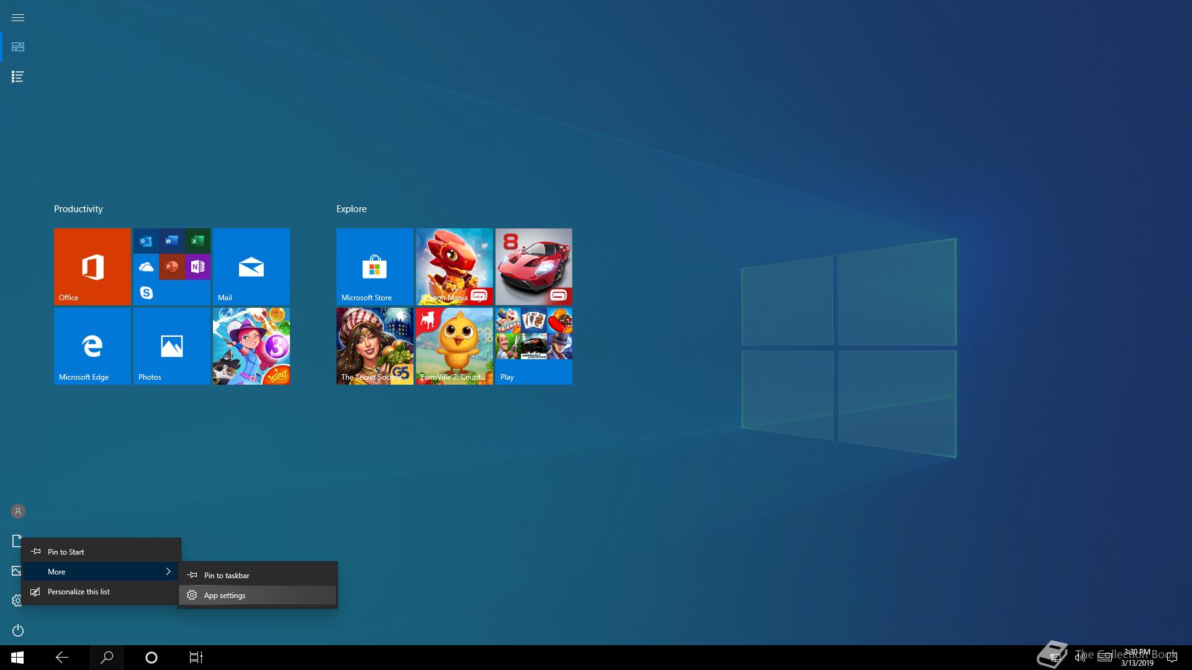Open Documents from the sidebar

pos(17,541)
